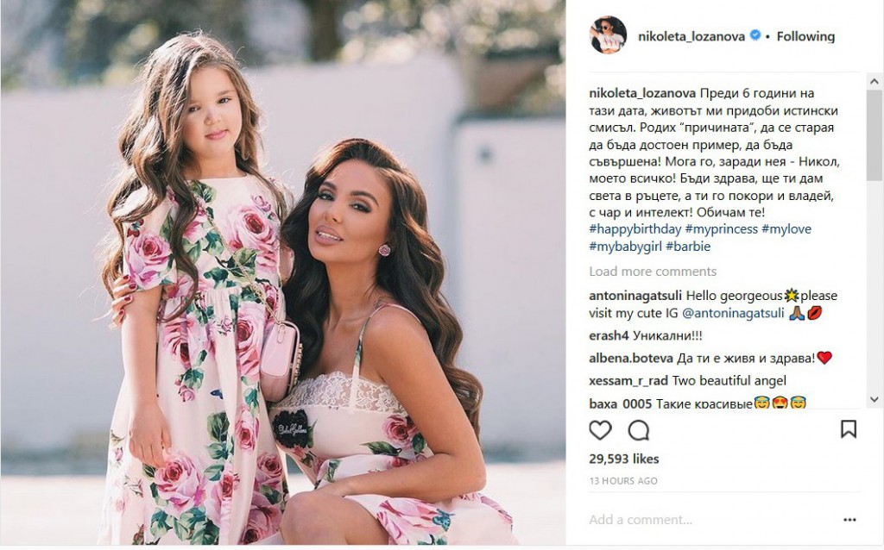Expand Load more comments
The width and height of the screenshot is (884, 550).
point(653,272)
